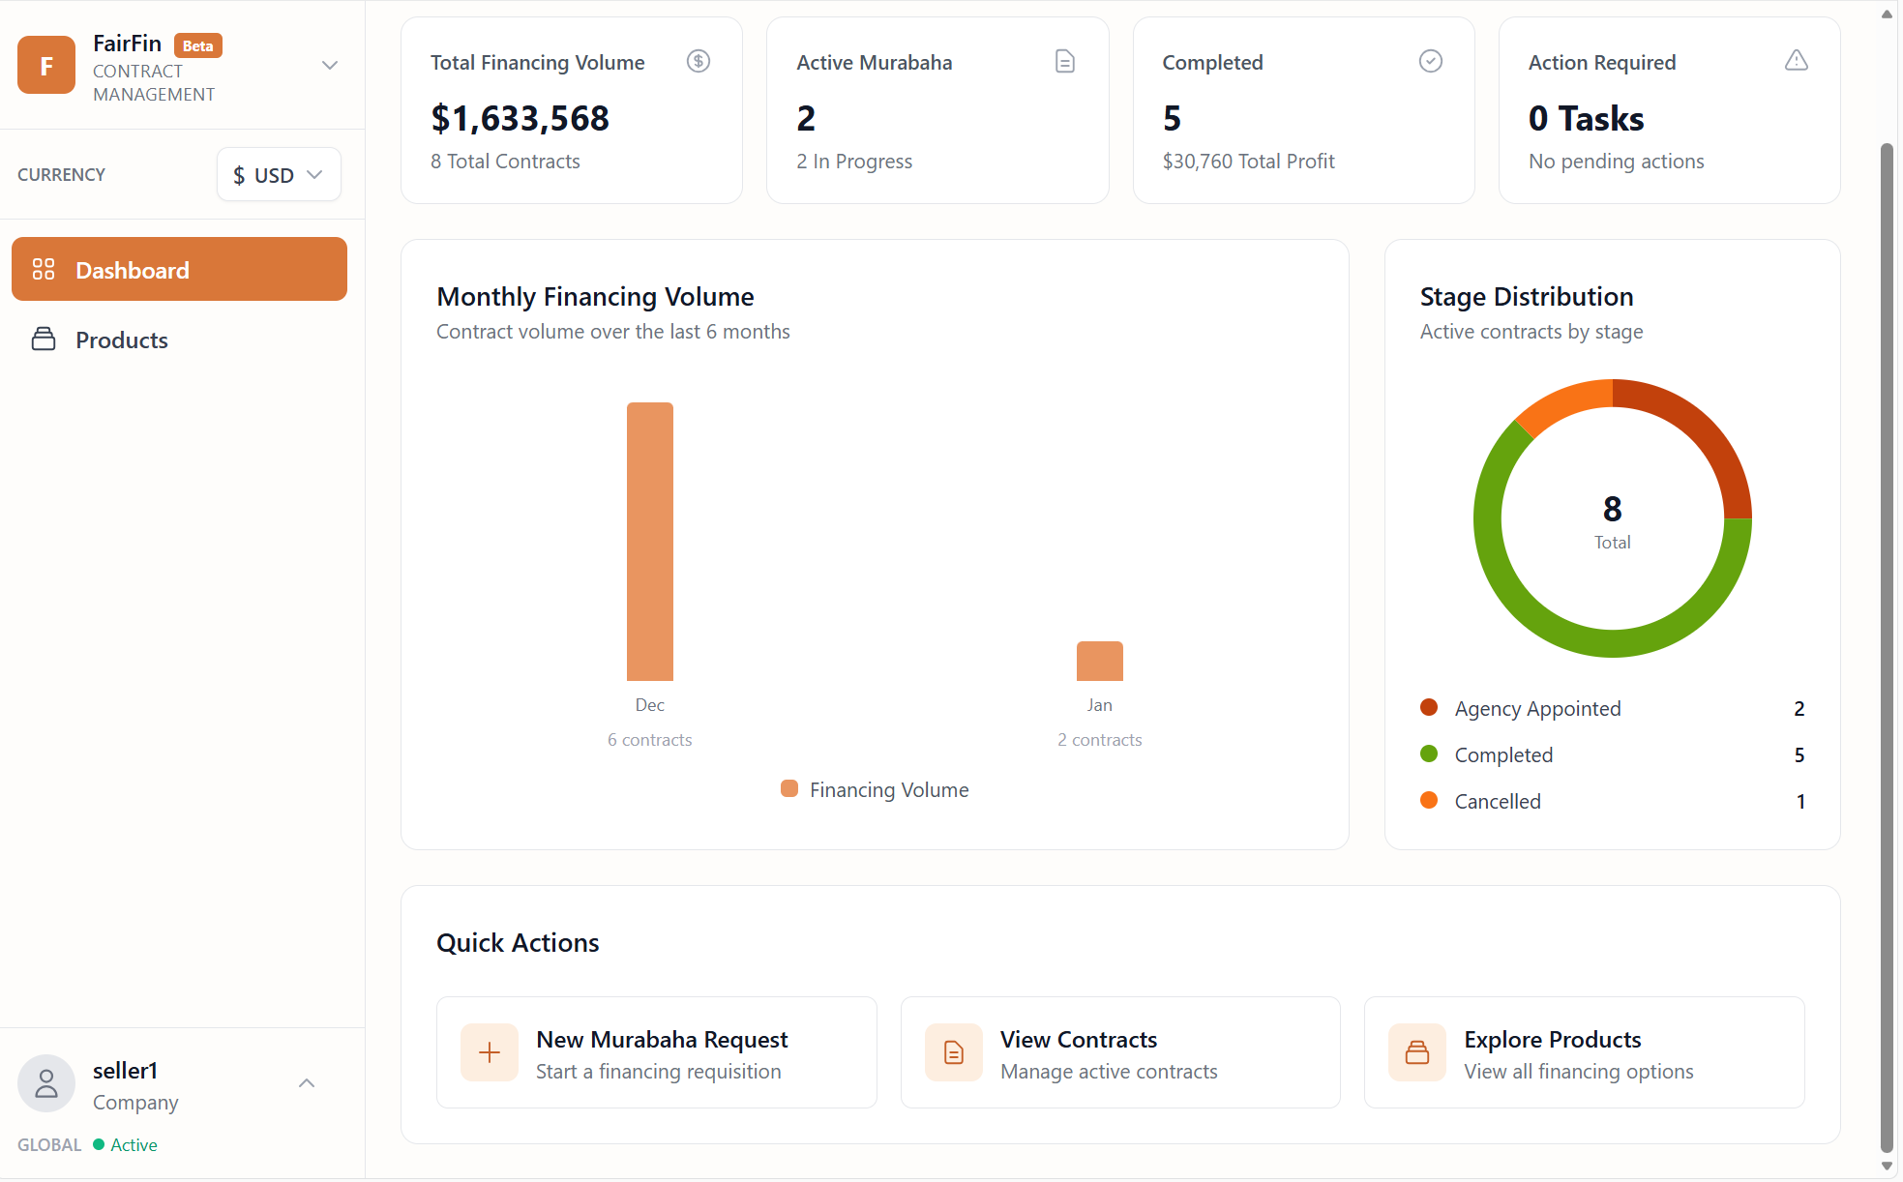Click dollar icon in Total Financing Volume card
This screenshot has width=1903, height=1182.
click(698, 62)
